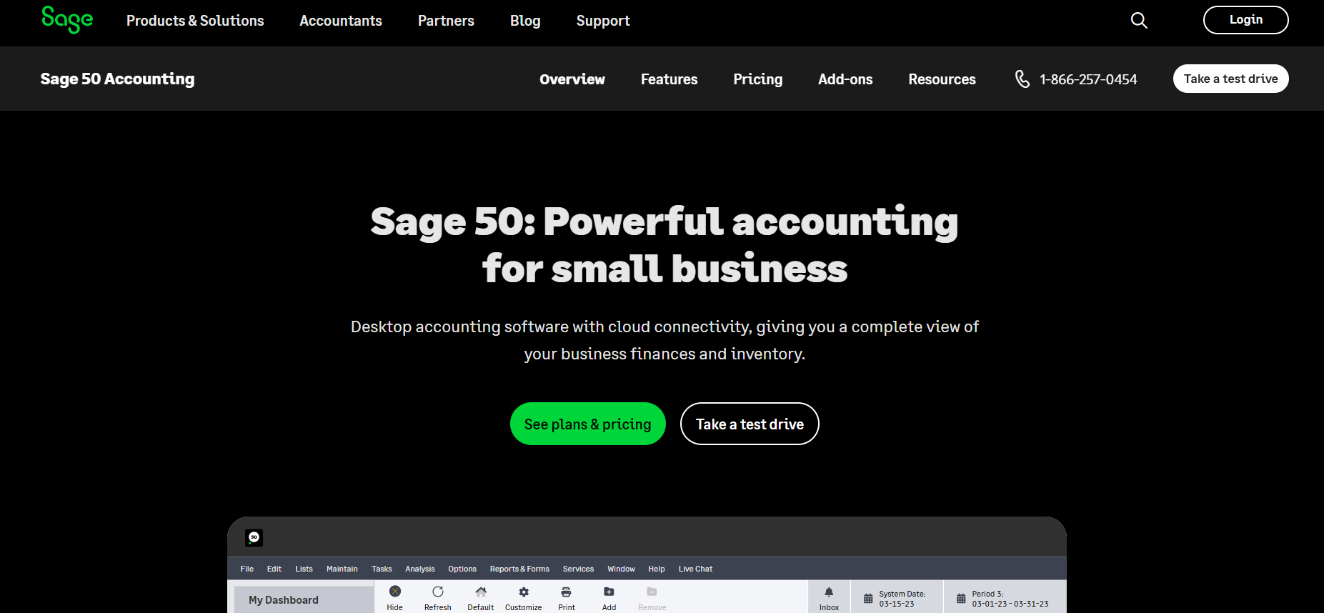Click See plans & pricing button
This screenshot has width=1324, height=613.
pos(588,424)
